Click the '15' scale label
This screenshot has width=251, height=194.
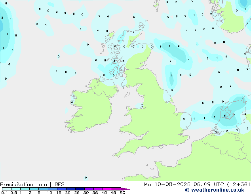tap(59, 192)
